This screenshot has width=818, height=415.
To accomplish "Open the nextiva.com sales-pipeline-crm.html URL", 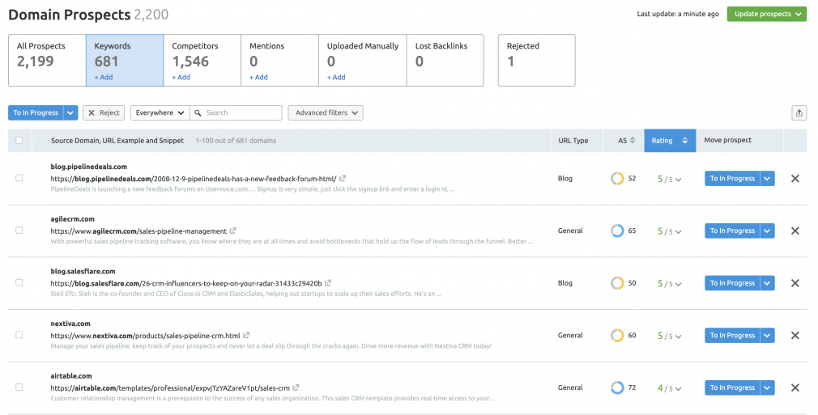I will 146,335.
